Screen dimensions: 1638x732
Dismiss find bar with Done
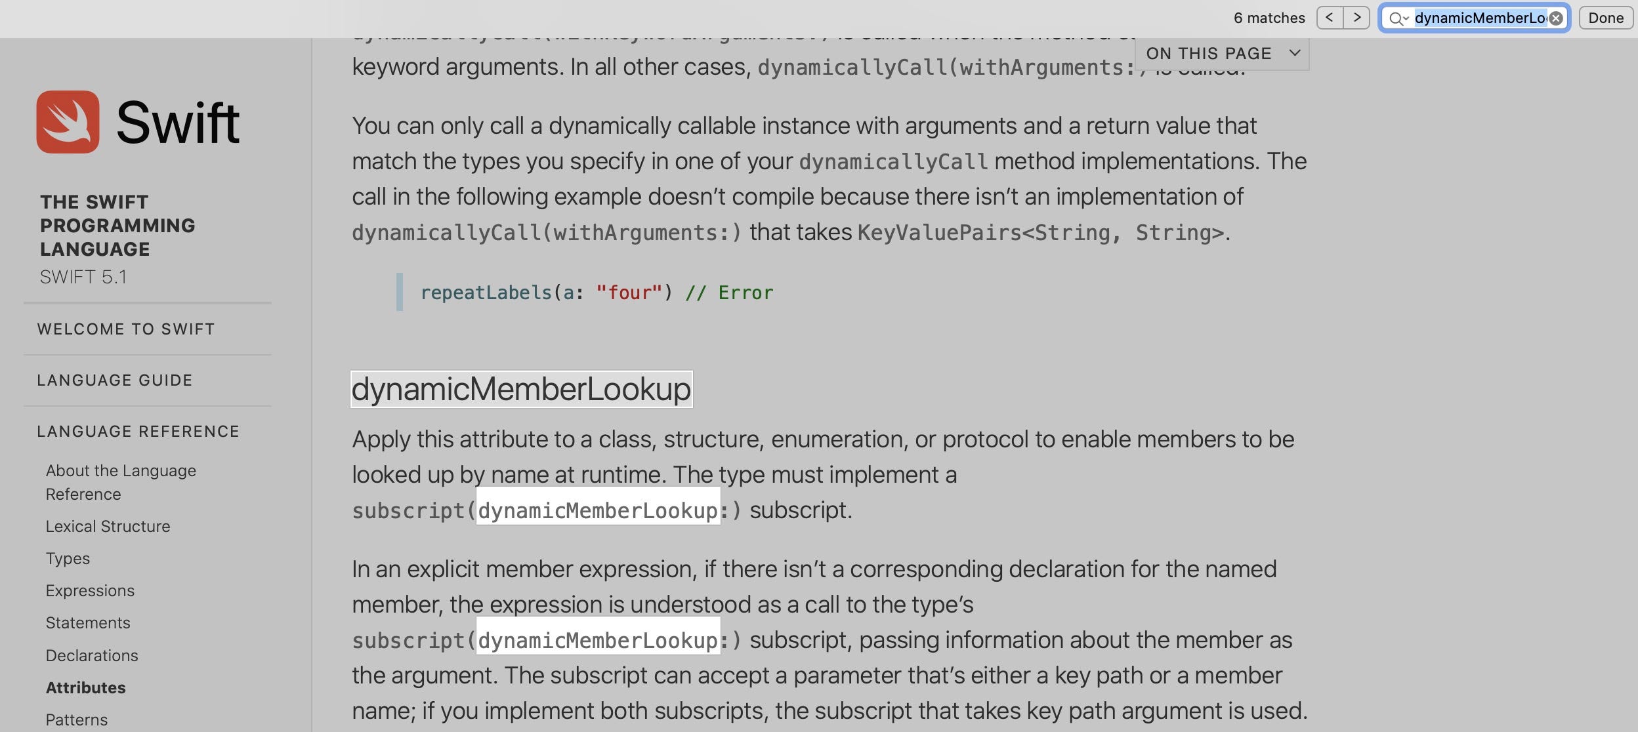pos(1606,18)
